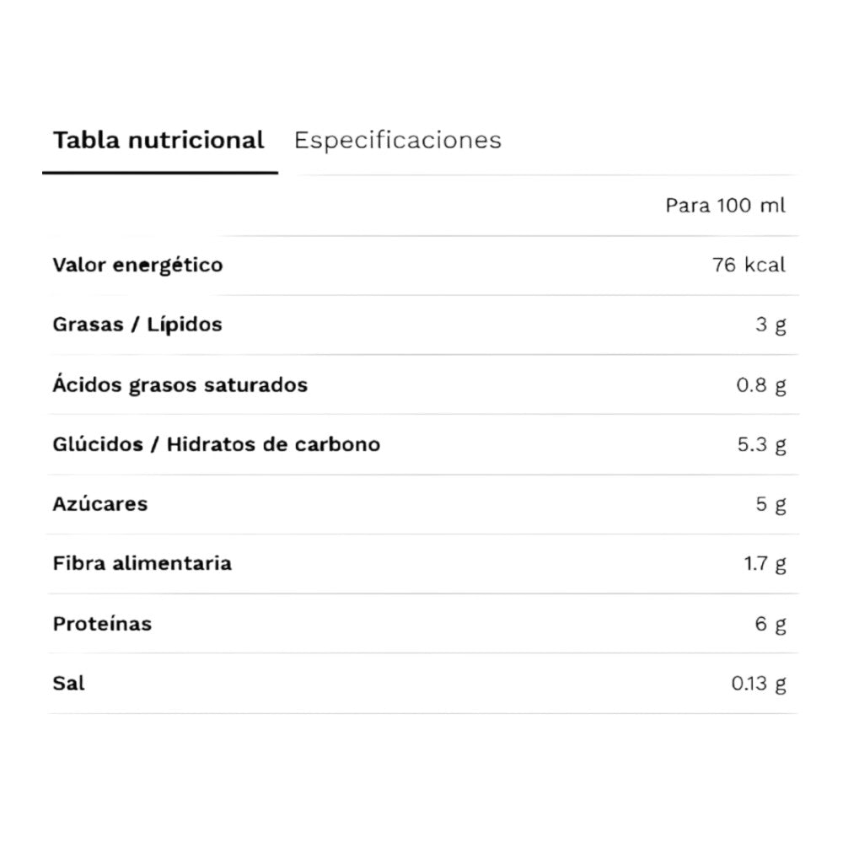Select the 0.8 g saturated fat value

coord(761,385)
